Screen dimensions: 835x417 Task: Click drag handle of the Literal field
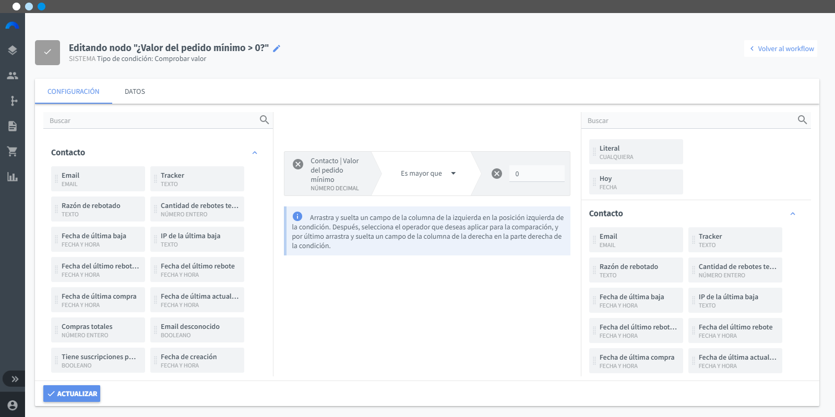pyautogui.click(x=594, y=152)
